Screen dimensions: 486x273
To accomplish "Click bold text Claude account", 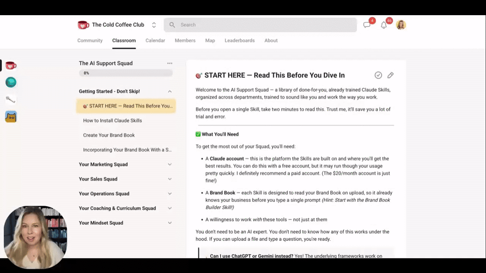I will (227, 158).
